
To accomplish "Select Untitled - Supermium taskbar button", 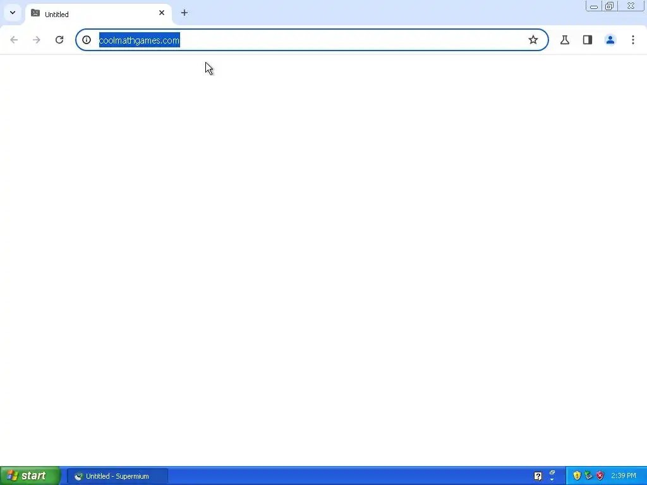I will click(x=118, y=476).
